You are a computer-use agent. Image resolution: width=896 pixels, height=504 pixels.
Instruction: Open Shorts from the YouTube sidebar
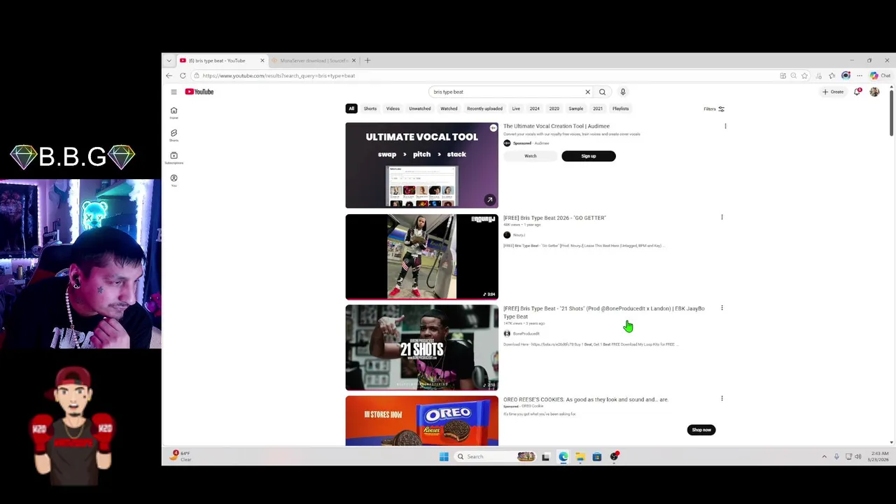coord(174,134)
